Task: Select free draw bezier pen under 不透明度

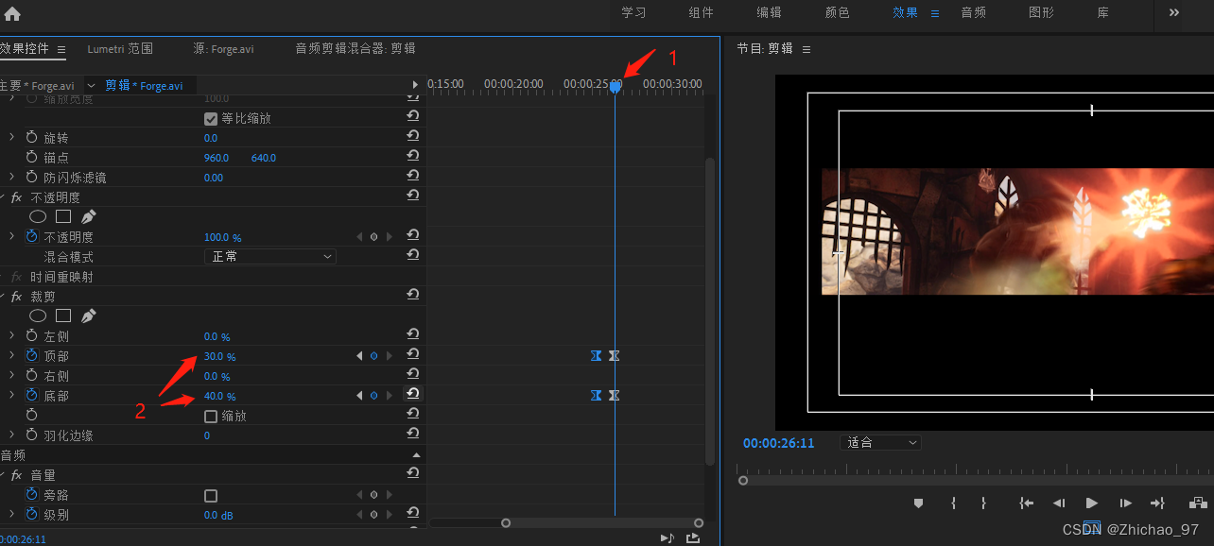Action: coord(88,216)
